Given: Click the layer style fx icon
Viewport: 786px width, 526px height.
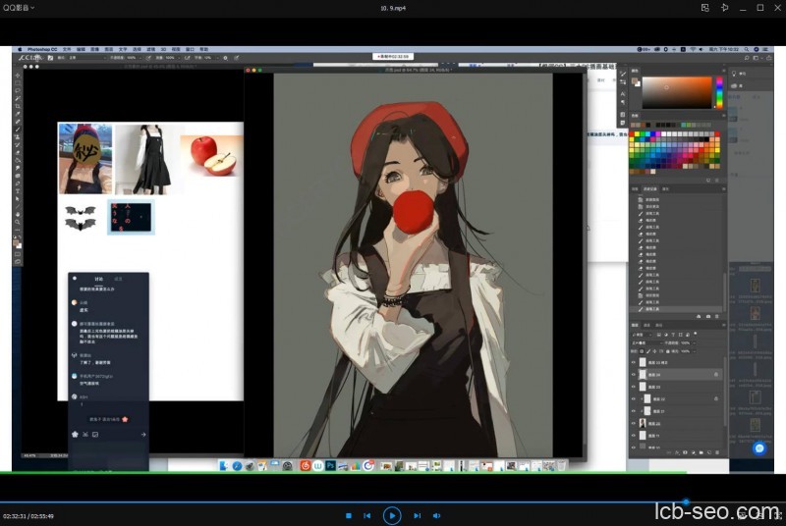Looking at the screenshot, I should point(677,452).
